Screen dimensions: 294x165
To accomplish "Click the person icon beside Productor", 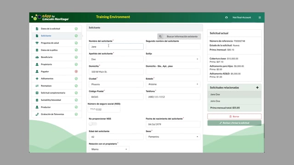I will coord(37,107).
